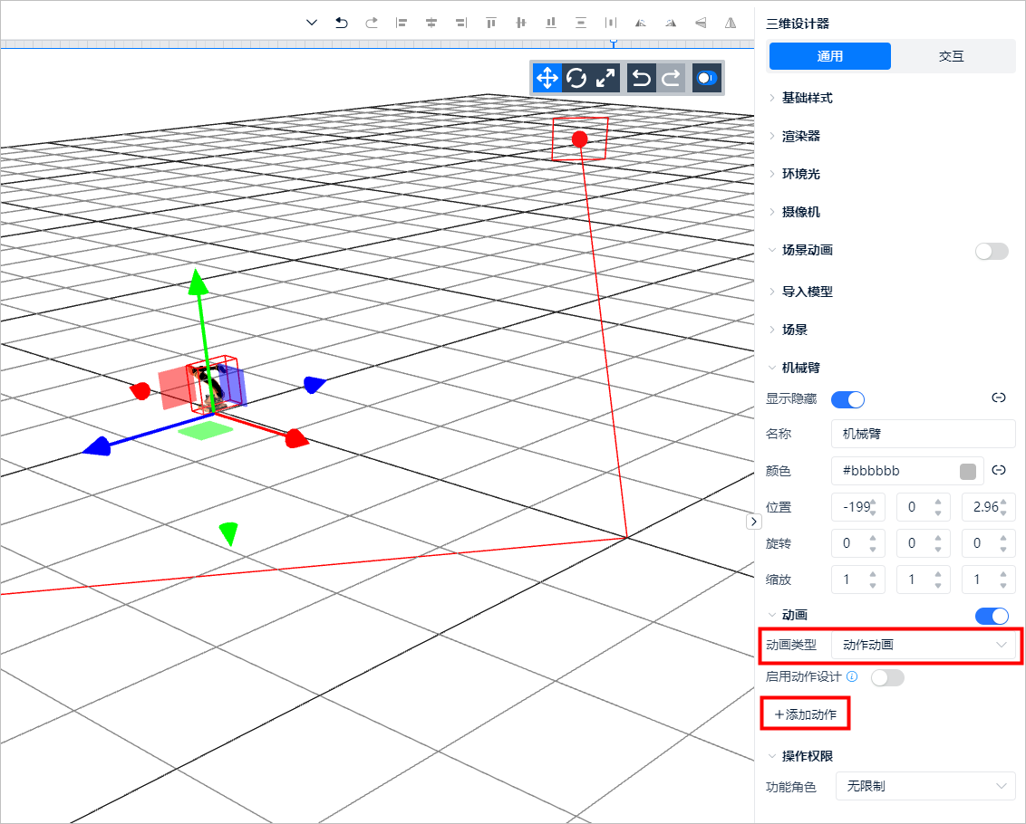The image size is (1026, 824).
Task: Switch to the 通用 tab
Action: pos(829,56)
